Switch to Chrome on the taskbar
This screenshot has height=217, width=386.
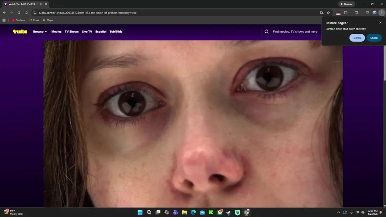coord(247,212)
